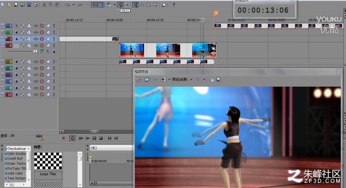Select Credit Roll media generator
346x188 pixels.
click(14, 159)
